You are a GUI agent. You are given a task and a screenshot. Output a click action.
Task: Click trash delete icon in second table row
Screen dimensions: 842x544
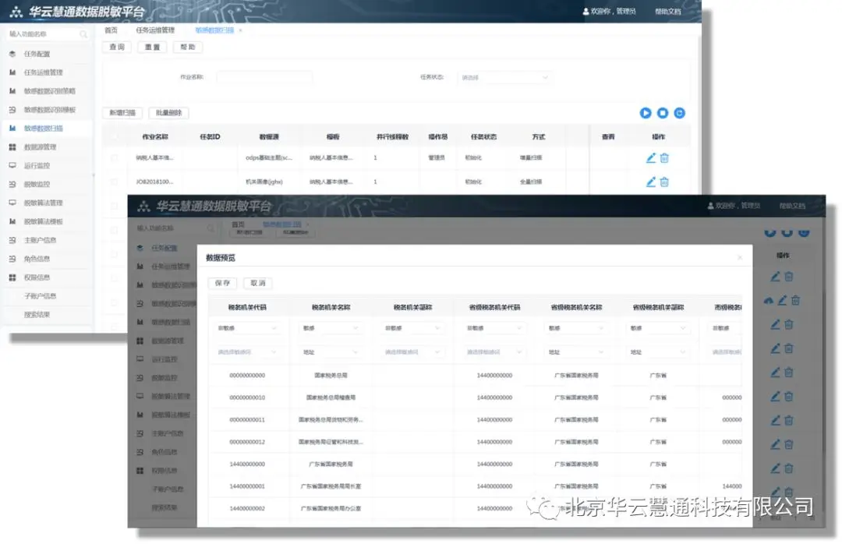coord(664,182)
